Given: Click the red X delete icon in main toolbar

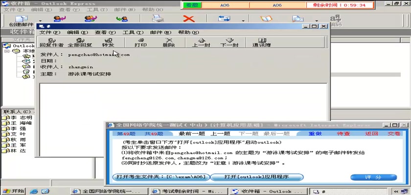Looking at the screenshot, I should coord(189,19).
